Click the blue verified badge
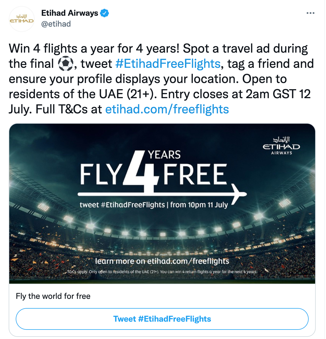The height and width of the screenshot is (339, 326). point(104,13)
